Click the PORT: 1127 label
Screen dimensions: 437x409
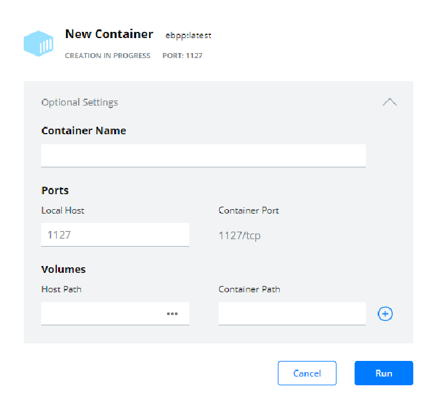182,56
